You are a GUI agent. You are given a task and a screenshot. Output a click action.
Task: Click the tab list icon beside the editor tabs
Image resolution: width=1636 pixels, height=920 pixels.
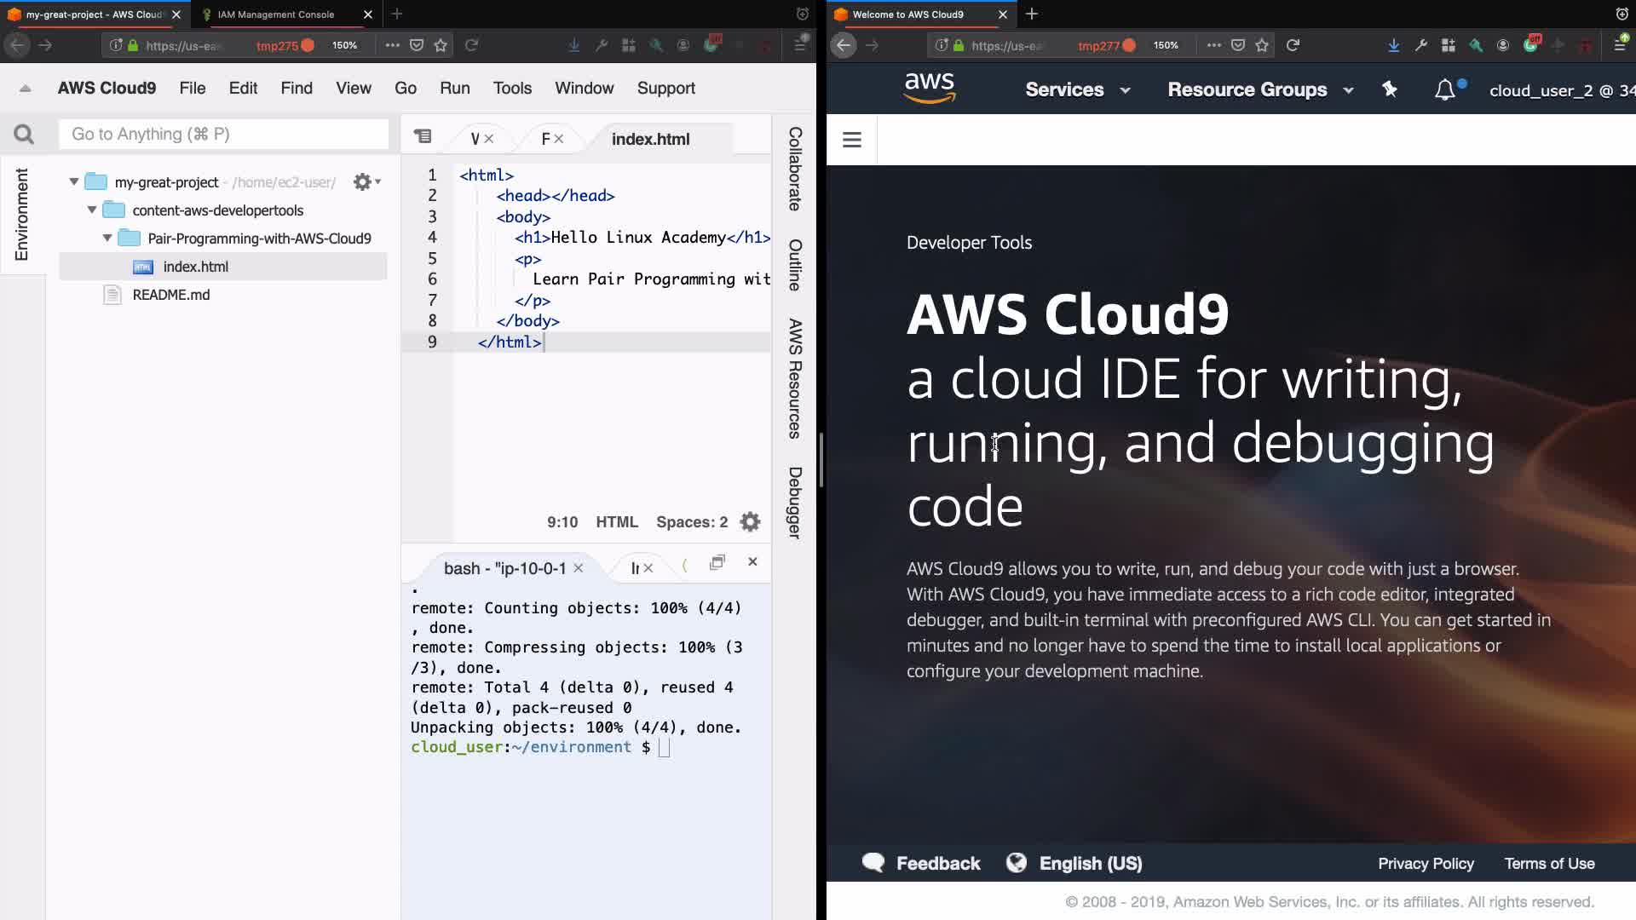[423, 136]
